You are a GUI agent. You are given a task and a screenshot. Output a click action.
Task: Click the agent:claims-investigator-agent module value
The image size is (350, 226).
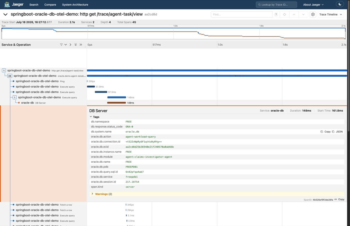(149, 157)
